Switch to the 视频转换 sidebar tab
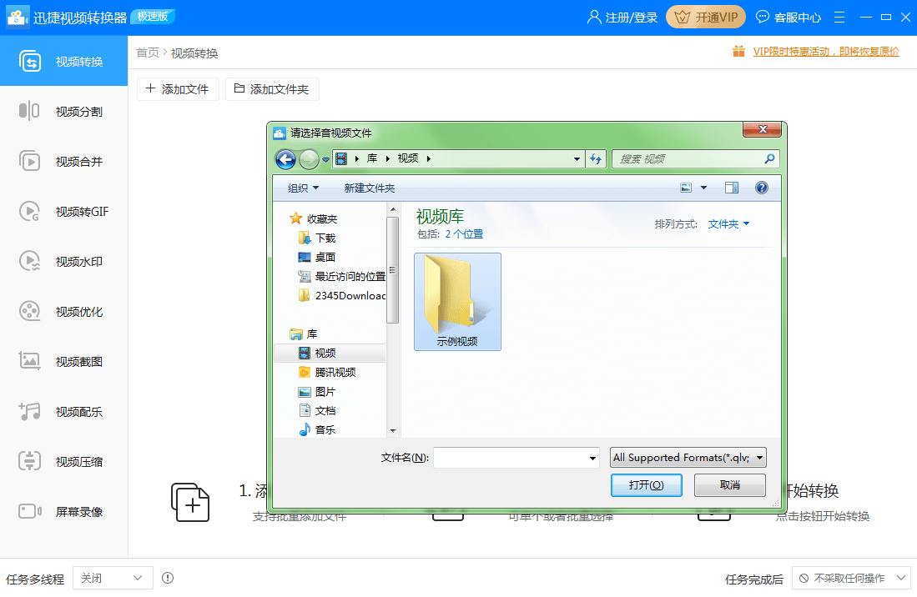 tap(63, 62)
